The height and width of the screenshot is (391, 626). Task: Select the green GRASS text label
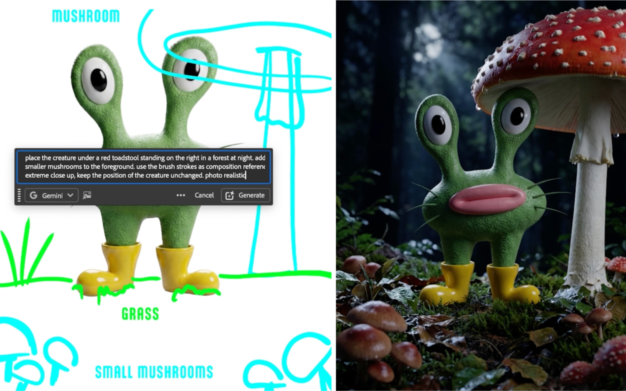[140, 314]
